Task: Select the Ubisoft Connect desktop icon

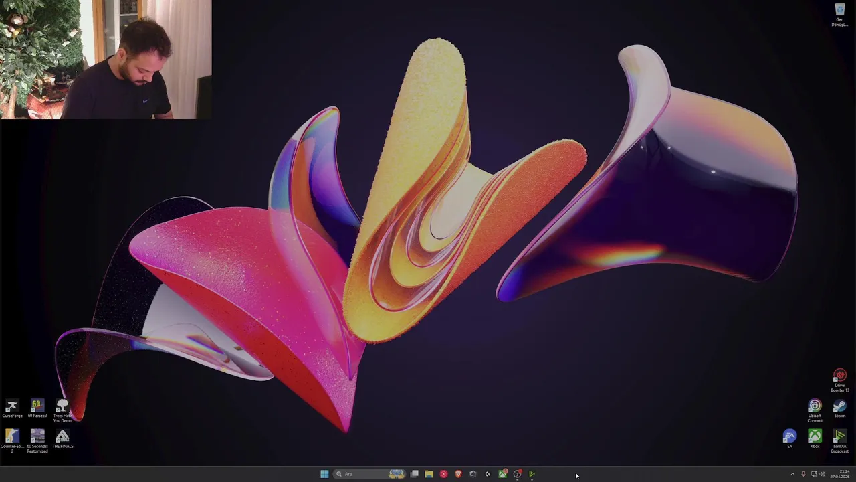Action: pyautogui.click(x=815, y=411)
